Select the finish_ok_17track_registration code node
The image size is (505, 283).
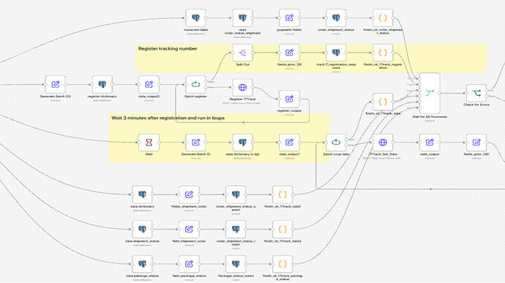coord(383,53)
